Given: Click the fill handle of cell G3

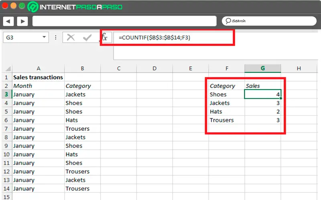Looking at the screenshot, I should point(280,98).
